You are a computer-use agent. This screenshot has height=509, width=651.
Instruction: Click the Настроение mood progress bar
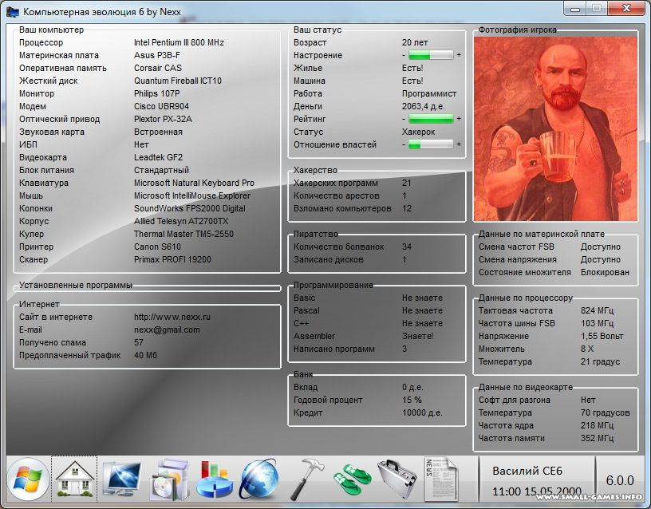pyautogui.click(x=431, y=55)
